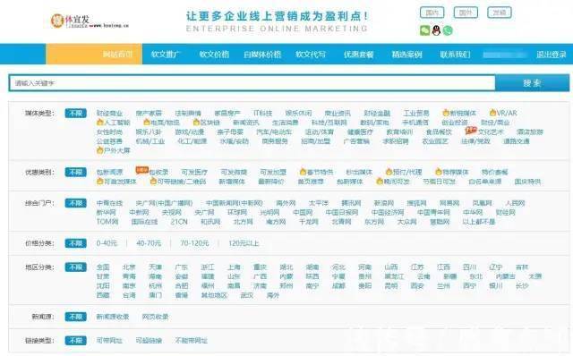Select 网页收录 news source option
This screenshot has width=573, height=356.
pos(155,317)
